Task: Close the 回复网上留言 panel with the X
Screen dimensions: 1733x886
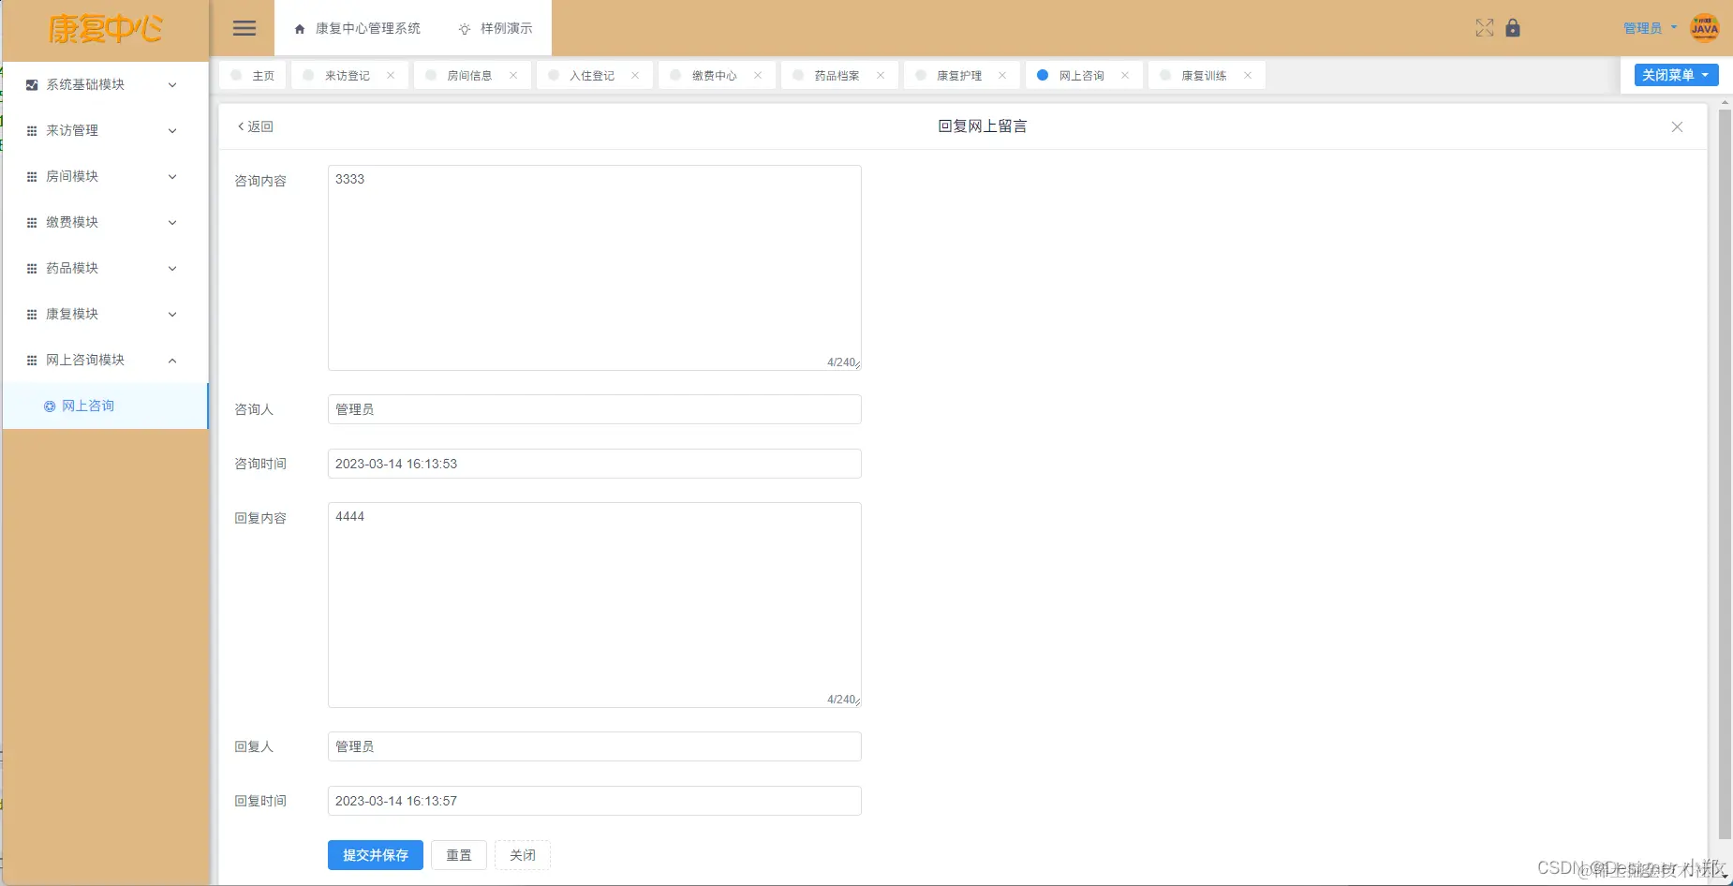Action: (x=1677, y=126)
